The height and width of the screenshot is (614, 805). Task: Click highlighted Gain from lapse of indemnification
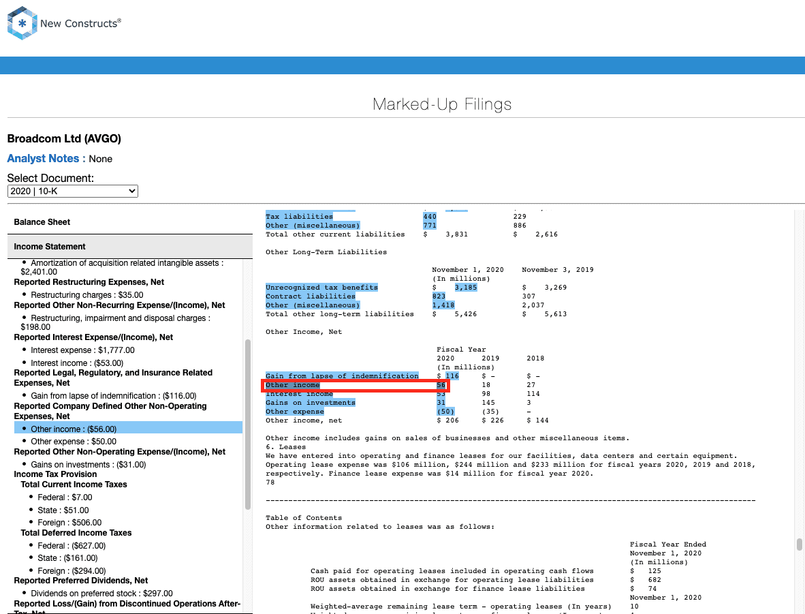[342, 376]
